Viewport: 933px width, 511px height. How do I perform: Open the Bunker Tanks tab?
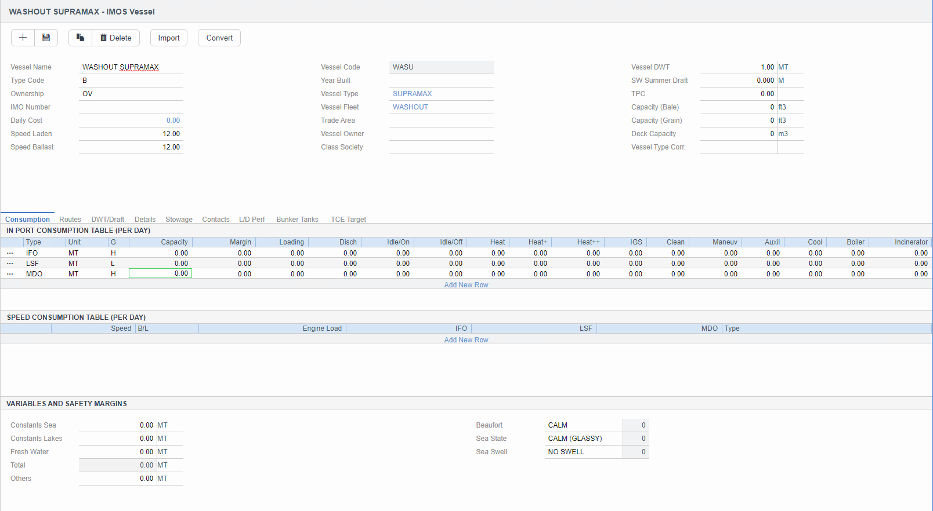[x=297, y=220]
